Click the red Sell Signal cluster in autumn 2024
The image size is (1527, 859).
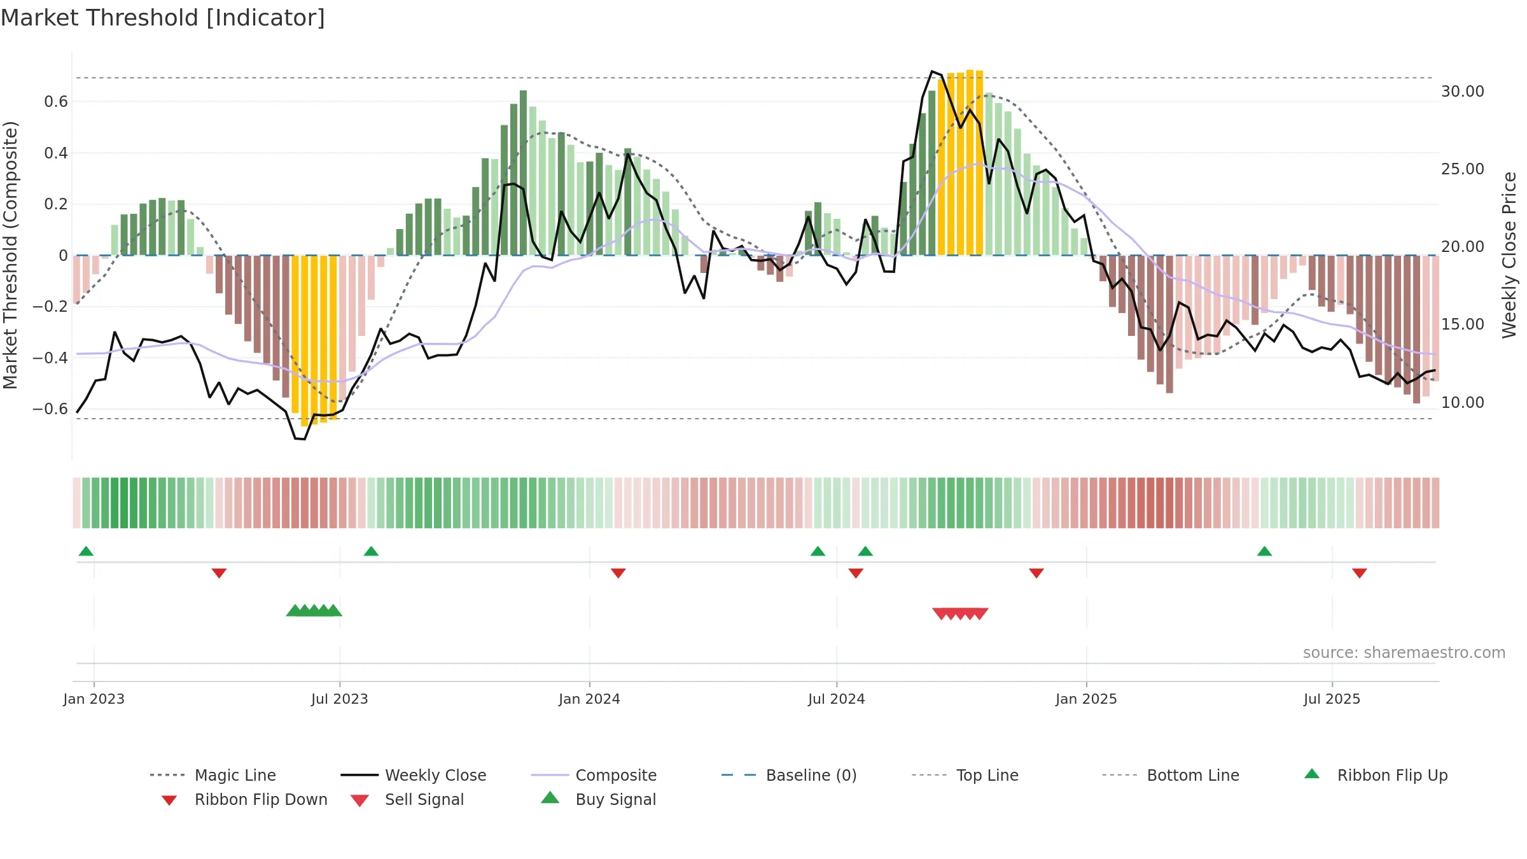960,613
